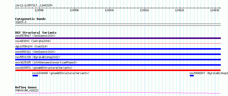The image size is (228, 96).
Task: Select the magenta PARVA gene line
Action: pos(118,93)
